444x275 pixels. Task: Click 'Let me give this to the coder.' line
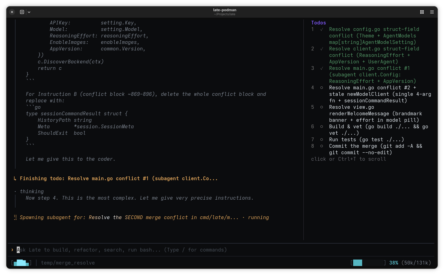71,159
